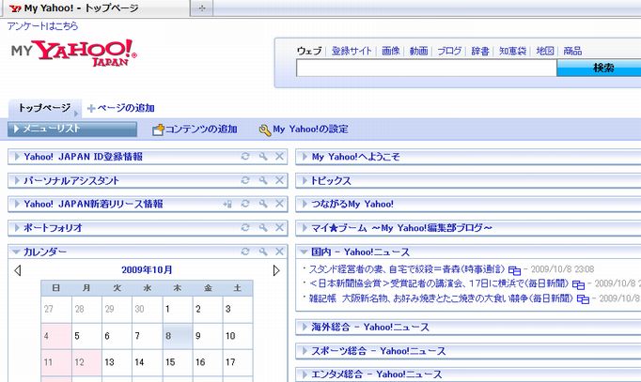The width and height of the screenshot is (641, 382).
Task: Select October 8 in the calendar
Action: click(x=178, y=336)
